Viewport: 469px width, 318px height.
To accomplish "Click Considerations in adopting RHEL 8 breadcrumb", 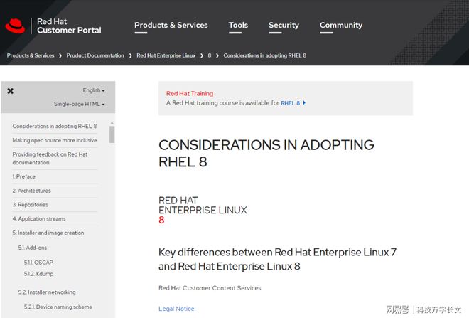I will pos(265,55).
